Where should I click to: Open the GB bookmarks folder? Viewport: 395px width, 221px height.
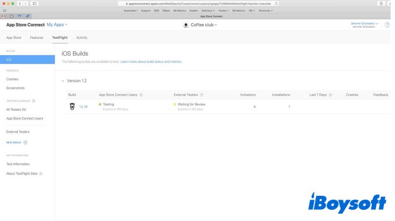[252, 10]
